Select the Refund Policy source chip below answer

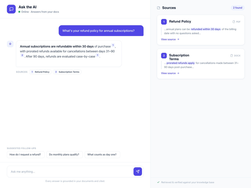click(x=40, y=72)
